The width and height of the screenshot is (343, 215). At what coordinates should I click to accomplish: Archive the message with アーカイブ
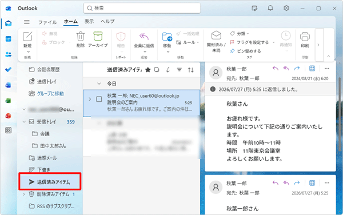pyautogui.click(x=98, y=39)
